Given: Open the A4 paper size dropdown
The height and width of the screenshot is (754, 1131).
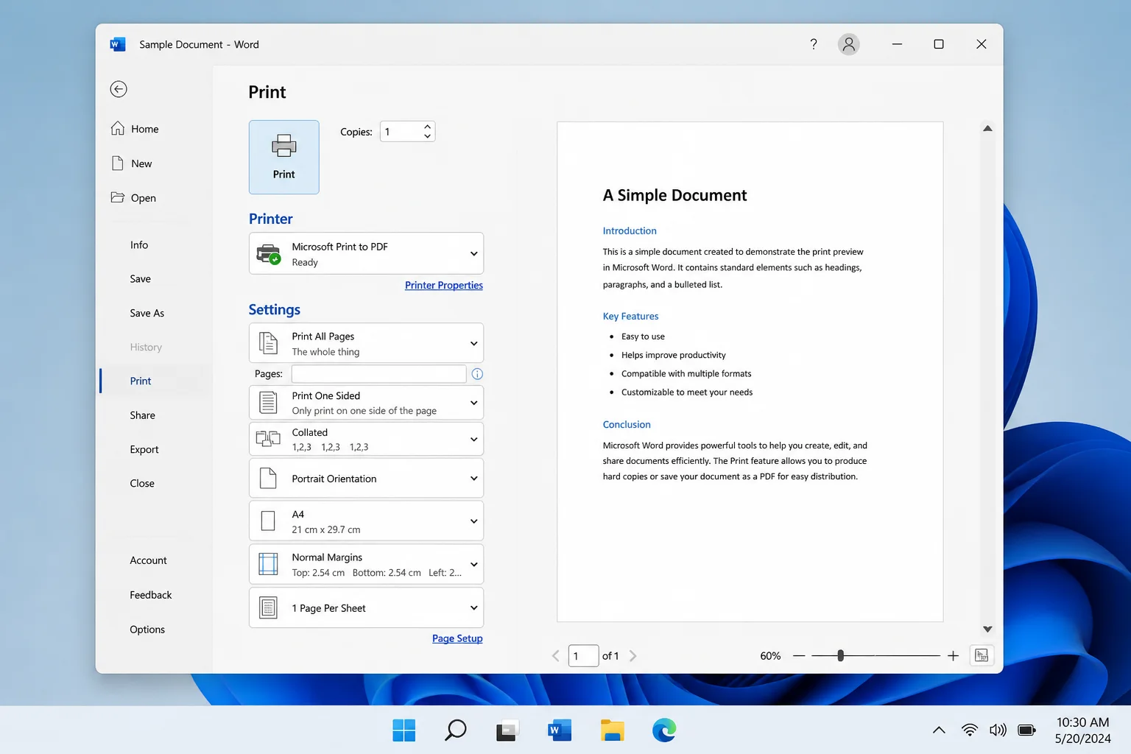Looking at the screenshot, I should pos(366,521).
